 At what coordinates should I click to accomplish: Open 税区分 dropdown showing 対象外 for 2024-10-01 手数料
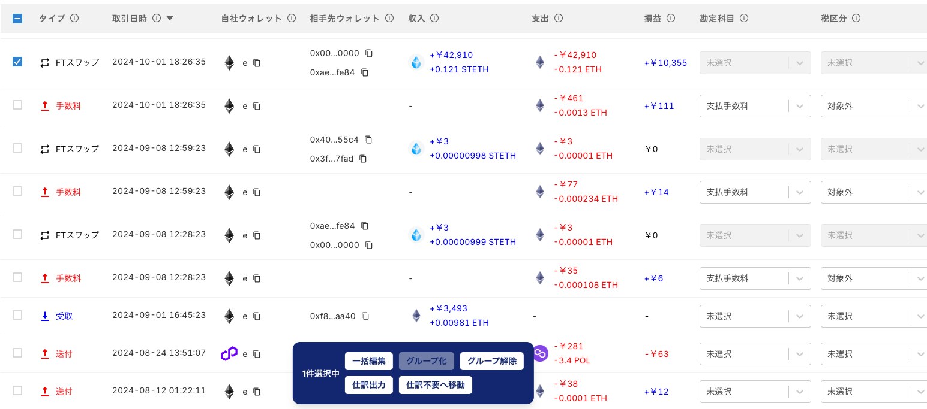click(x=873, y=106)
